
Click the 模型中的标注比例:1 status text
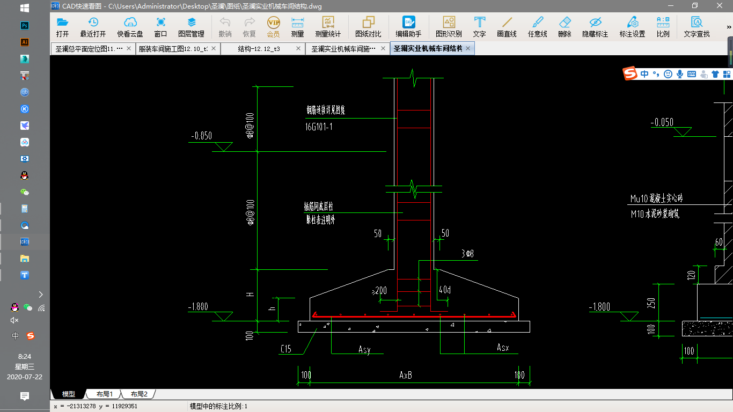point(218,406)
